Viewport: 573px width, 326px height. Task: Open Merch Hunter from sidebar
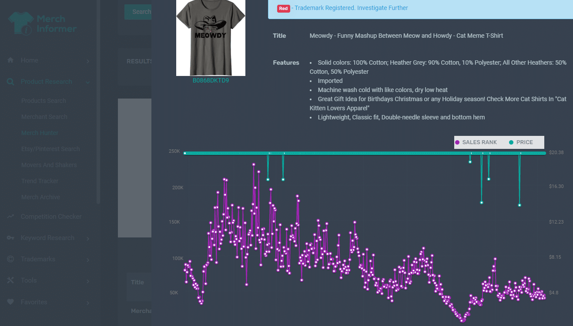pyautogui.click(x=40, y=133)
